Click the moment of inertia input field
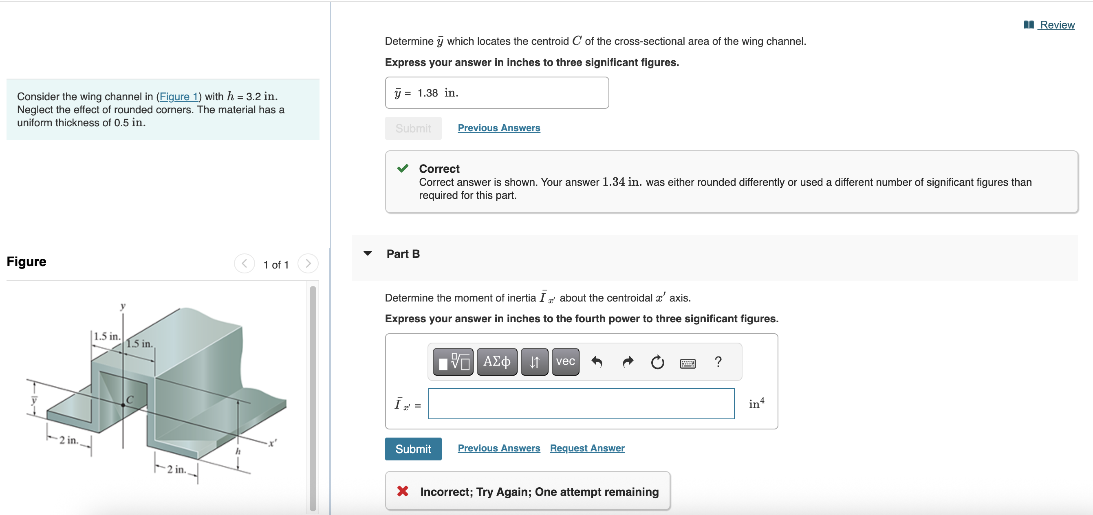The height and width of the screenshot is (515, 1093). [x=581, y=404]
